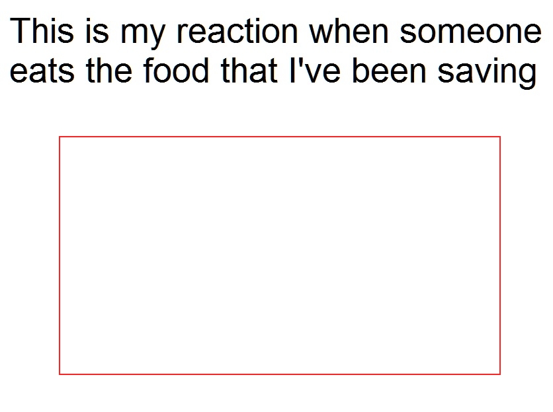Image resolution: width=553 pixels, height=412 pixels.
Task: Click the word "reaction" in the first line
Action: click(237, 31)
